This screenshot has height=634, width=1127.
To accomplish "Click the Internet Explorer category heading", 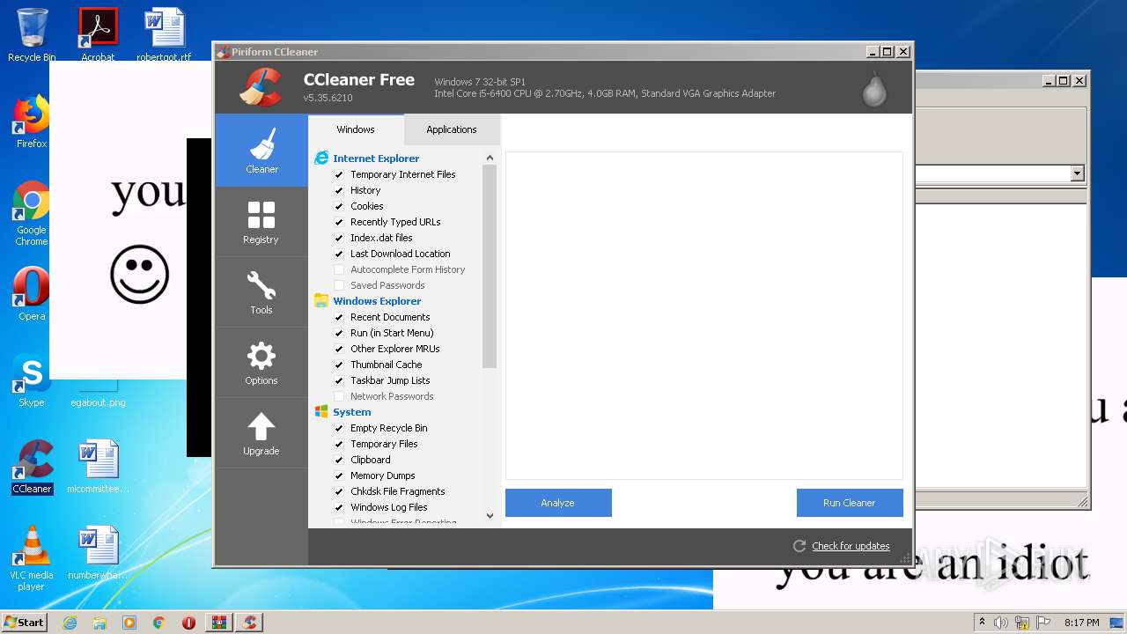I will point(376,158).
